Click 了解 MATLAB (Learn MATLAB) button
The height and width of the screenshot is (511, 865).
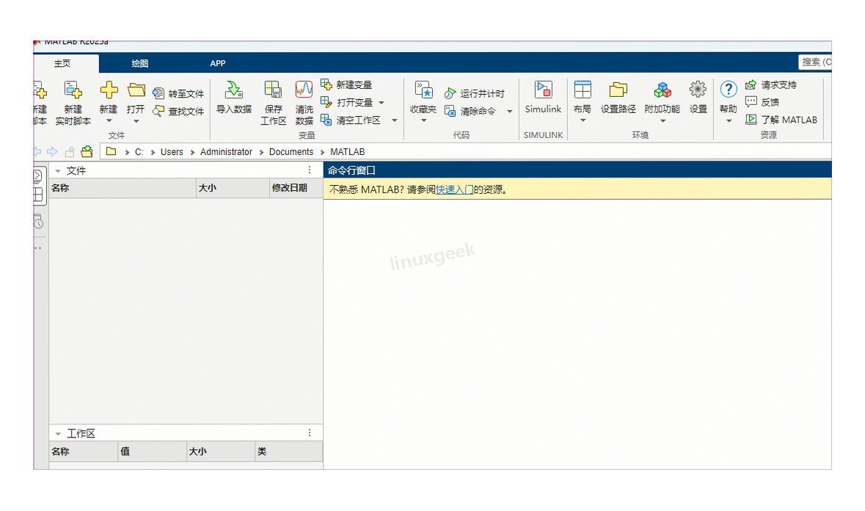point(781,120)
